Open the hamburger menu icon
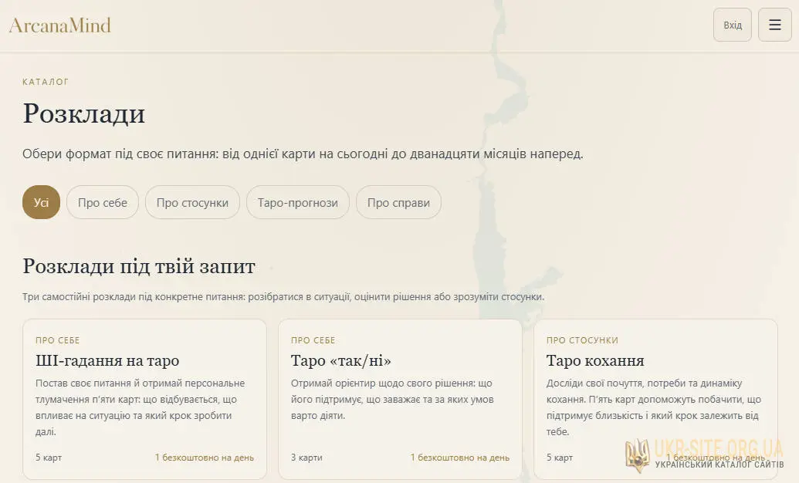 pos(774,25)
